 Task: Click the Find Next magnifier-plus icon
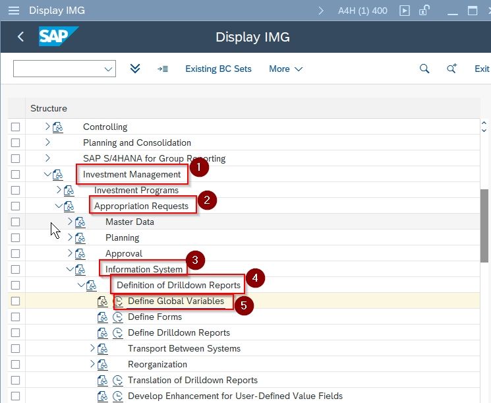[x=451, y=69]
